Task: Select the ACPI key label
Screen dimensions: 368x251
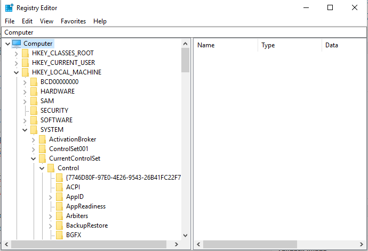Action: click(x=73, y=187)
